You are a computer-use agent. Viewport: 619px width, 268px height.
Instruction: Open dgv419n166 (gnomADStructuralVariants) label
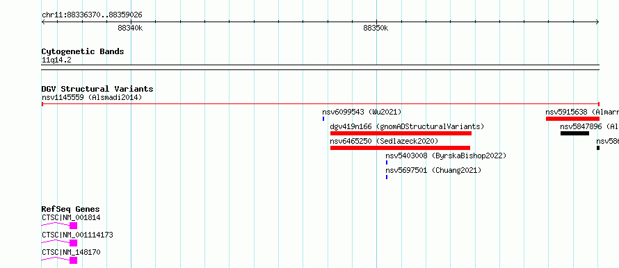(x=407, y=126)
